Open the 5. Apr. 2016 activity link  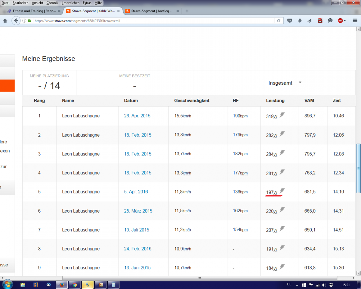(x=136, y=192)
